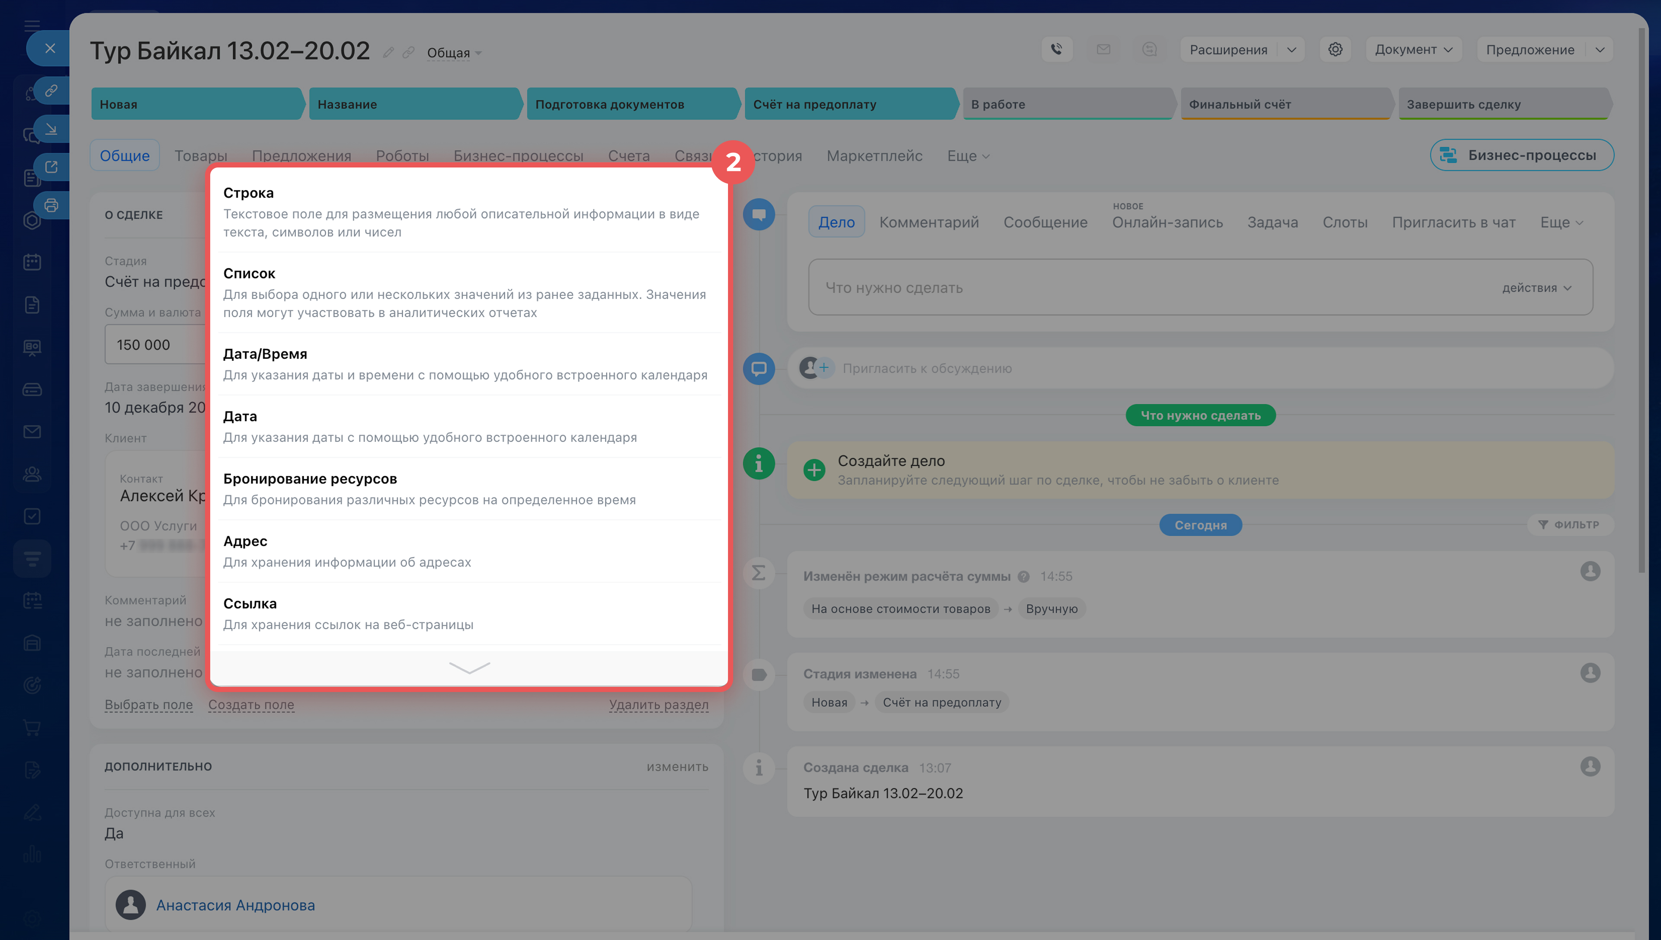Click the copy link icon on side tab
Viewport: 1661px width, 940px height.
pyautogui.click(x=51, y=90)
